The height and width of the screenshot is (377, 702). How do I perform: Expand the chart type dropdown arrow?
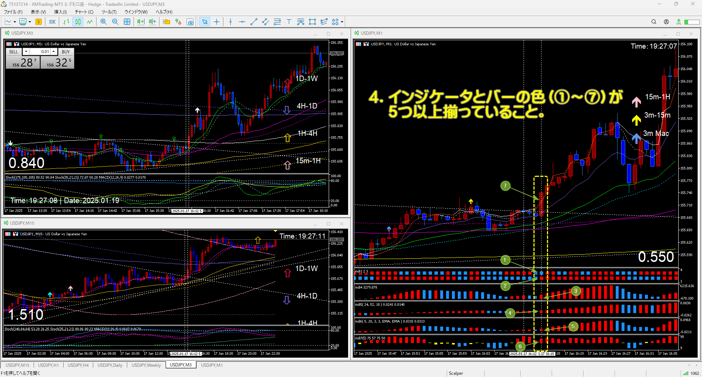pyautogui.click(x=15, y=22)
